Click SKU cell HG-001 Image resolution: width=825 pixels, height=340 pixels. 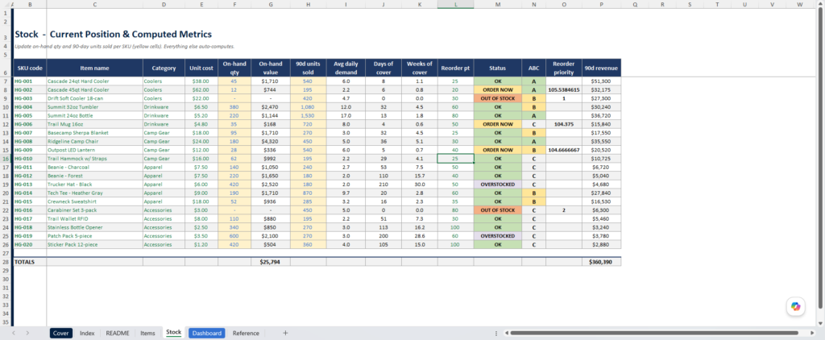(x=30, y=81)
